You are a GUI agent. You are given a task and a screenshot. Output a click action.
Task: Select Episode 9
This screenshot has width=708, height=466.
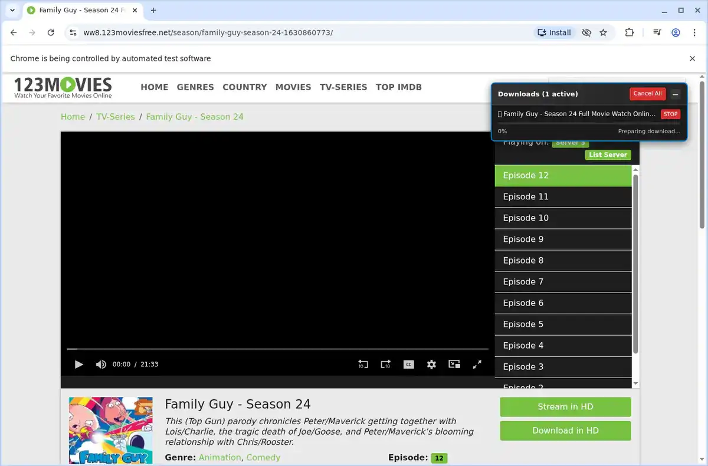[563, 239]
